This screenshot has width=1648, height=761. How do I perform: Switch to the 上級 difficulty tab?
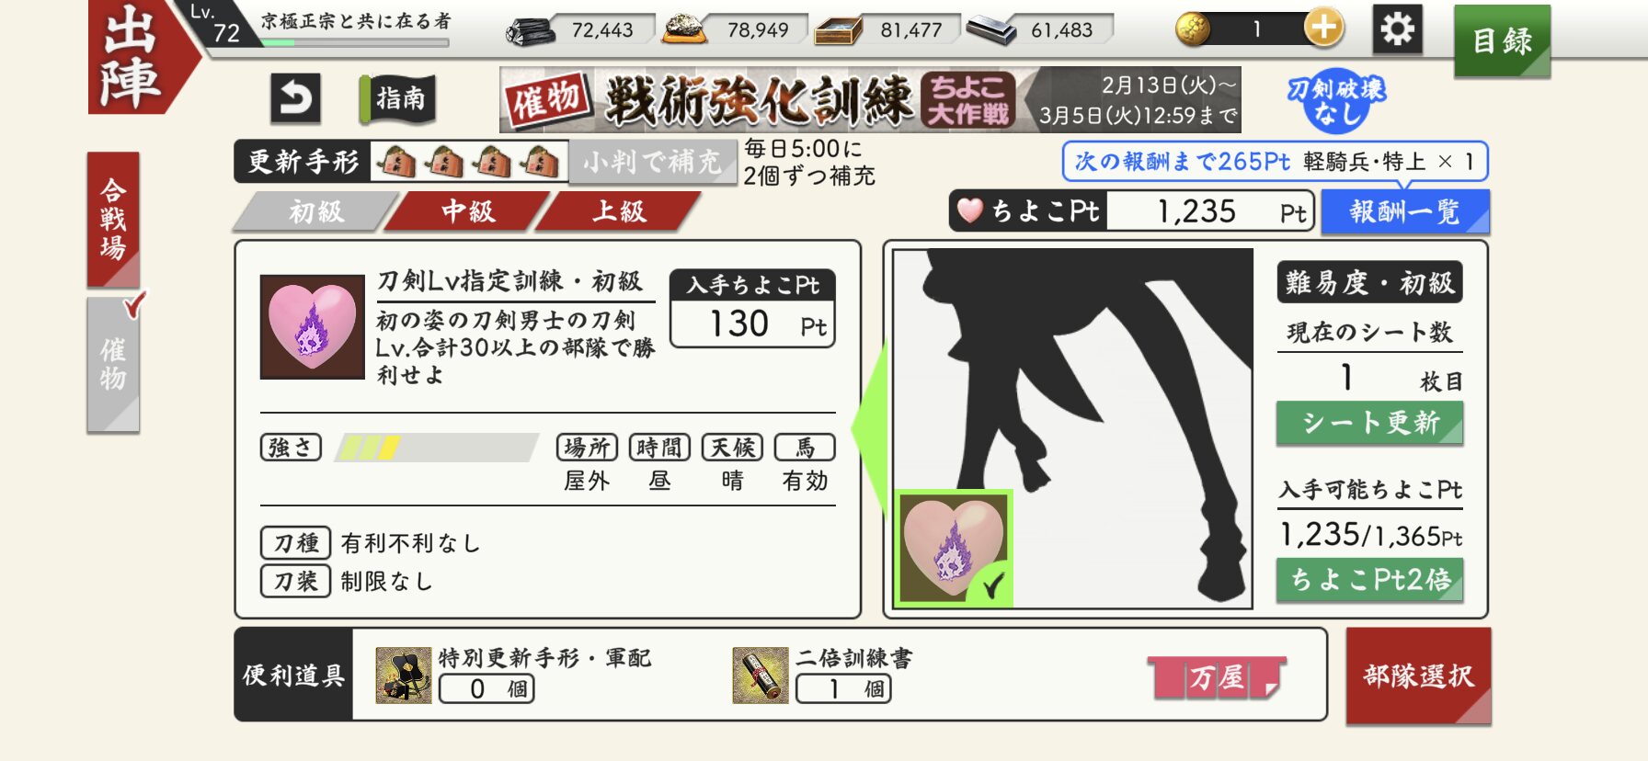(619, 211)
